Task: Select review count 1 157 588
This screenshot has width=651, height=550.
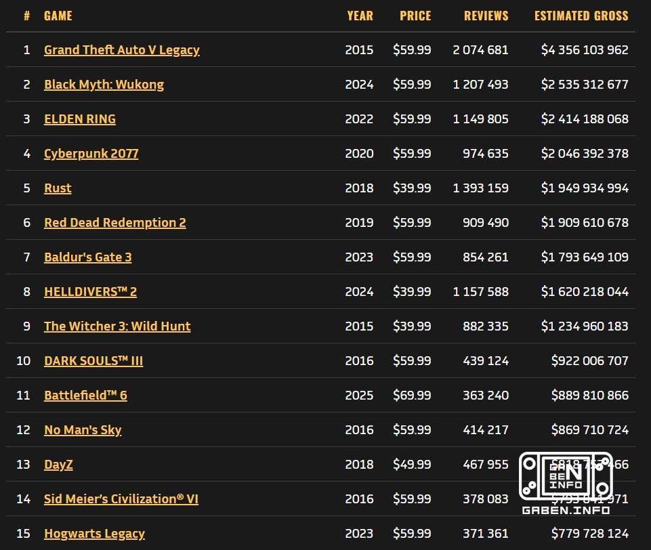Action: click(480, 291)
